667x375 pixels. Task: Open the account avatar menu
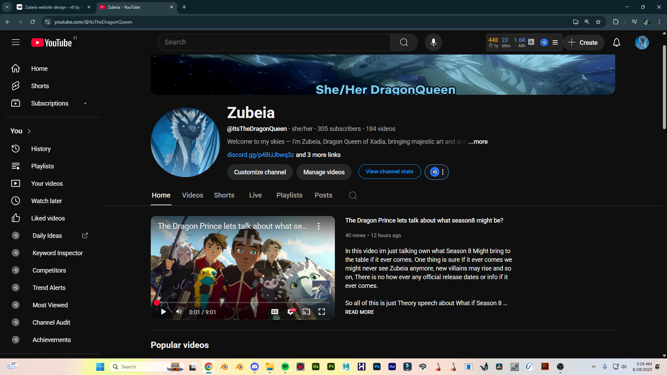(x=642, y=42)
